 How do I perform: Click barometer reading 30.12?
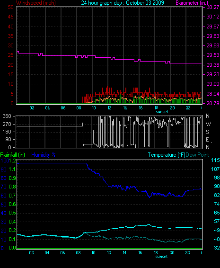213,17
